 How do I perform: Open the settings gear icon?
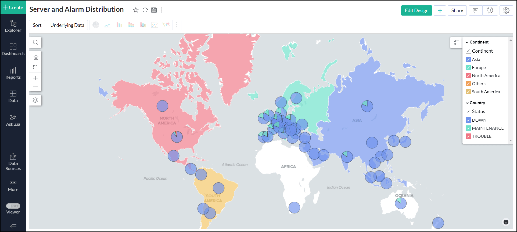click(506, 10)
